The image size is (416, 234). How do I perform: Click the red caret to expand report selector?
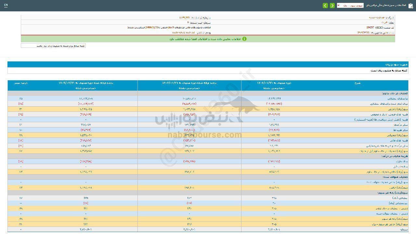pyautogui.click(x=338, y=6)
